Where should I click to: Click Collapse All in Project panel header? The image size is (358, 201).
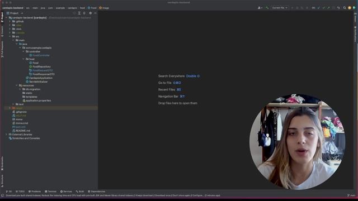84,13
